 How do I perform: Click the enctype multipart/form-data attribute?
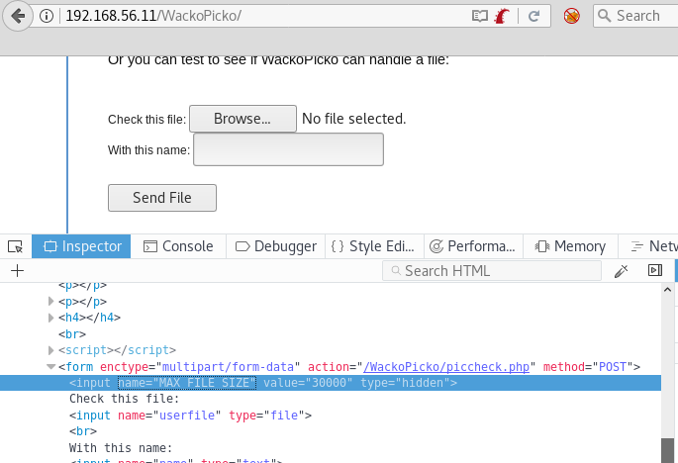(200, 367)
